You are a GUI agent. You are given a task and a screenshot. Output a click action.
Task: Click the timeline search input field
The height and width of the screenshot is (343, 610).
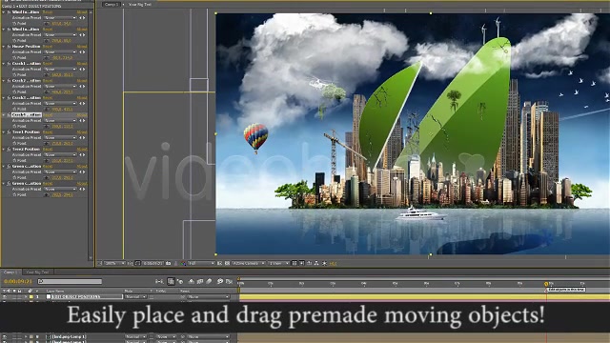(x=70, y=281)
